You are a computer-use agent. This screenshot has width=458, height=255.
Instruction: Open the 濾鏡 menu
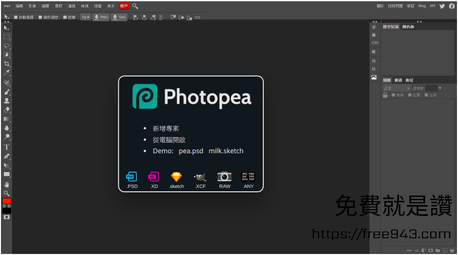(x=72, y=6)
